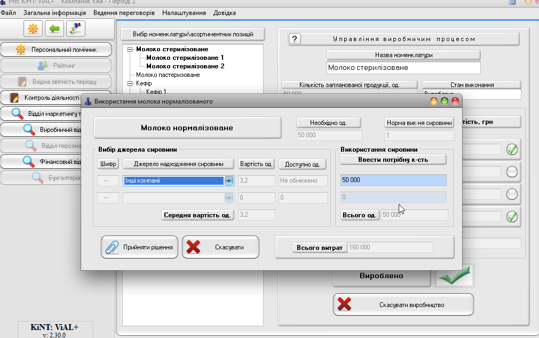This screenshot has width=539, height=338.
Task: Click the red X icon on Скасувати виробництво
Action: click(x=344, y=304)
